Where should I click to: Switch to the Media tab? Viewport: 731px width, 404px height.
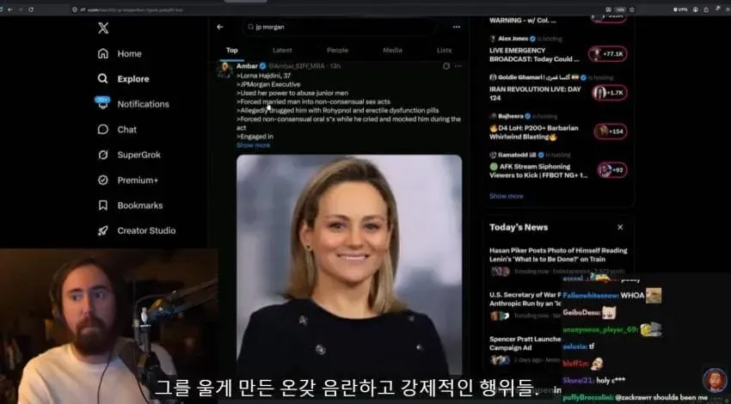point(392,51)
